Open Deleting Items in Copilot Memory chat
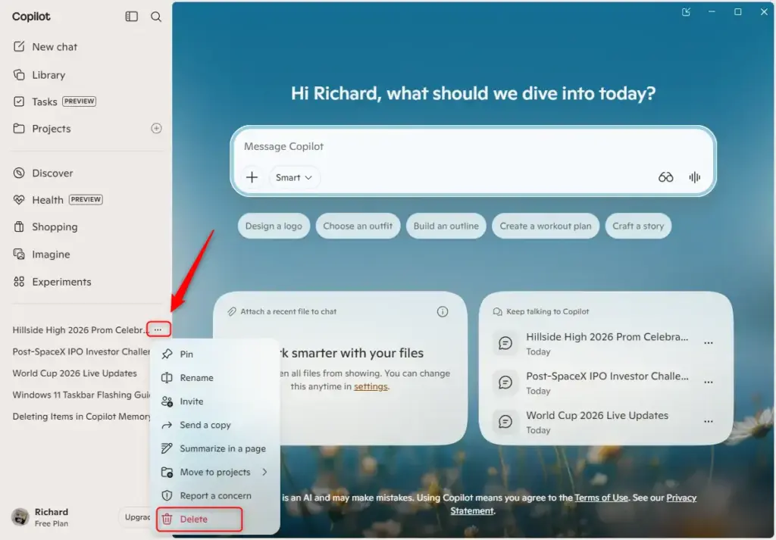The width and height of the screenshot is (776, 540). click(x=81, y=417)
